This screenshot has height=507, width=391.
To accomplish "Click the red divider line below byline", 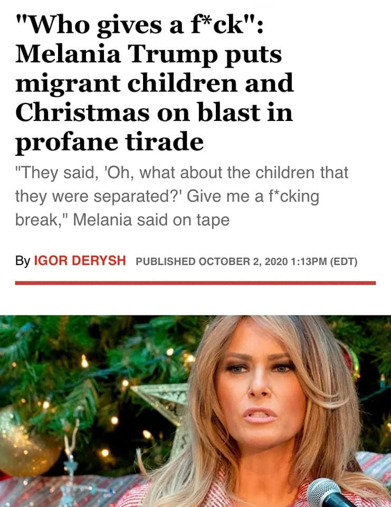I will pos(195,283).
